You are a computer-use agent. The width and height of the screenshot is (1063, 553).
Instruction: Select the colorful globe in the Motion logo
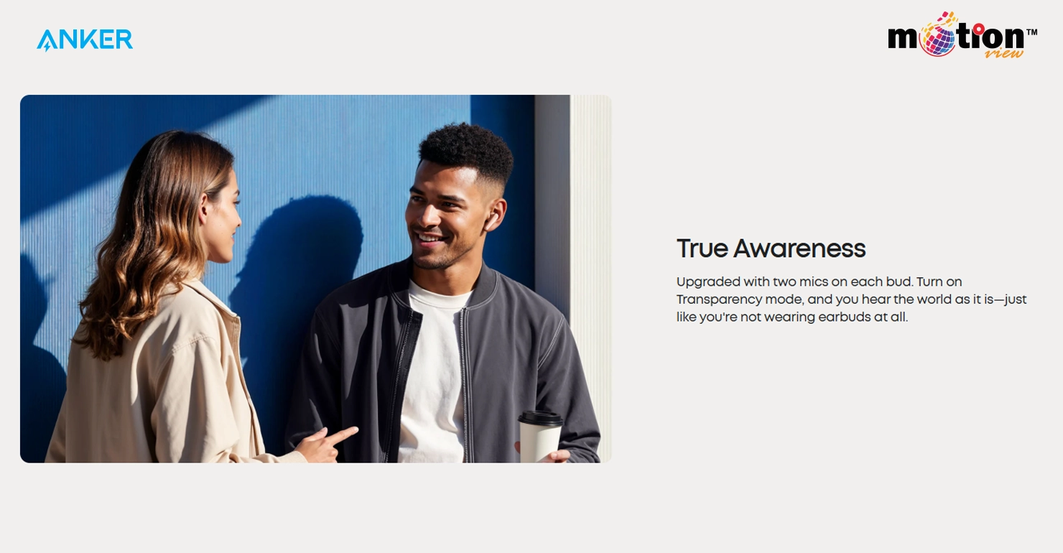pos(939,39)
